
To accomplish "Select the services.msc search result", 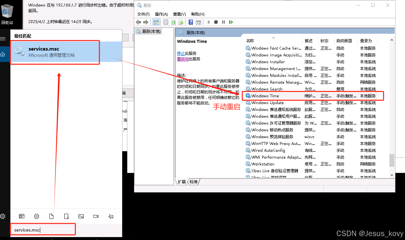I will pos(66,52).
